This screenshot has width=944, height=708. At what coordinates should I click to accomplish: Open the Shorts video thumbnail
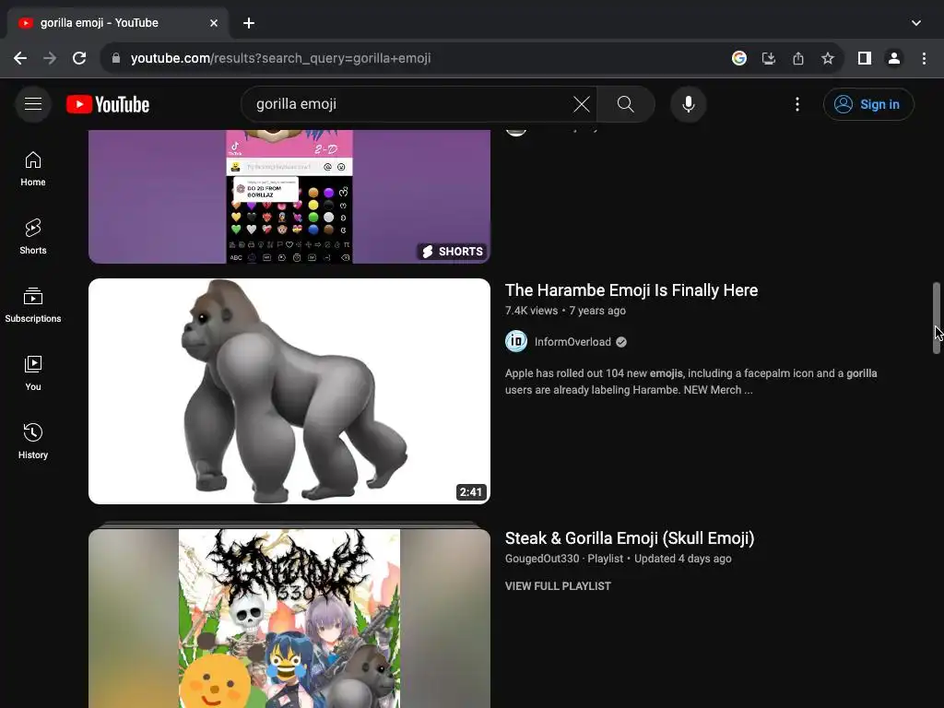coord(289,197)
